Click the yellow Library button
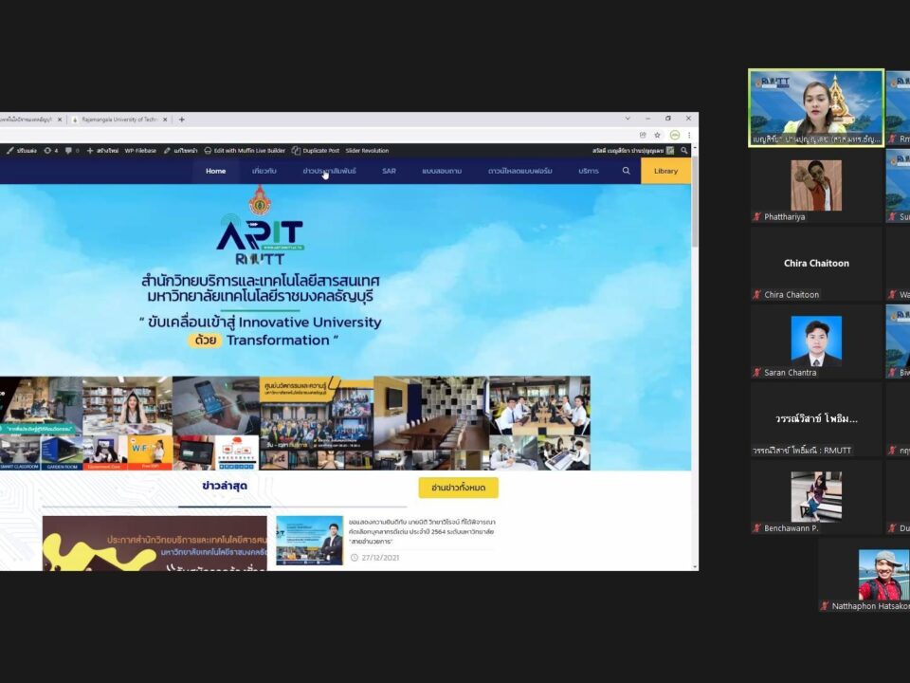This screenshot has height=683, width=910. pos(665,171)
